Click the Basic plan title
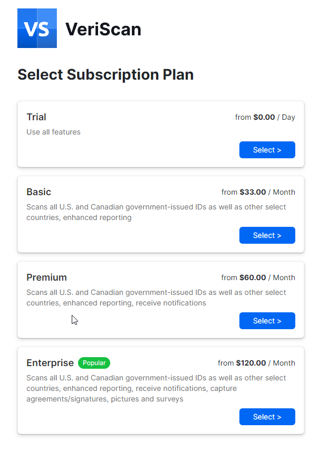The width and height of the screenshot is (319, 450). point(38,192)
